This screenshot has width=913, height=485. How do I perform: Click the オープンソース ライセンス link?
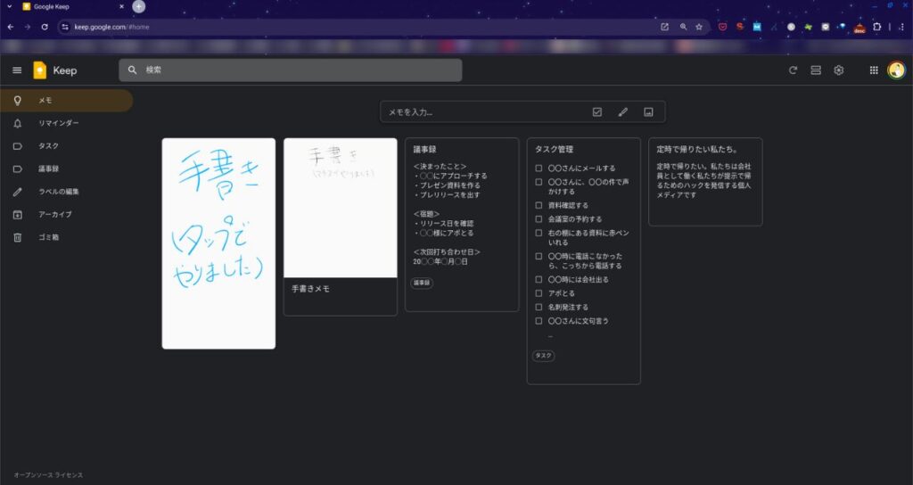click(48, 475)
